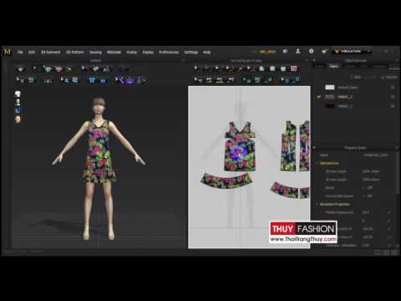The height and width of the screenshot is (301, 401).
Task: Open the Preferences menu
Action: 169,52
